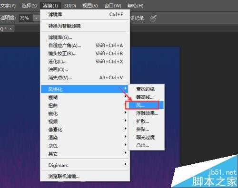Screen dimensions: 238x188
Task: Open the 帮助(H) menu
Action: point(135,6)
